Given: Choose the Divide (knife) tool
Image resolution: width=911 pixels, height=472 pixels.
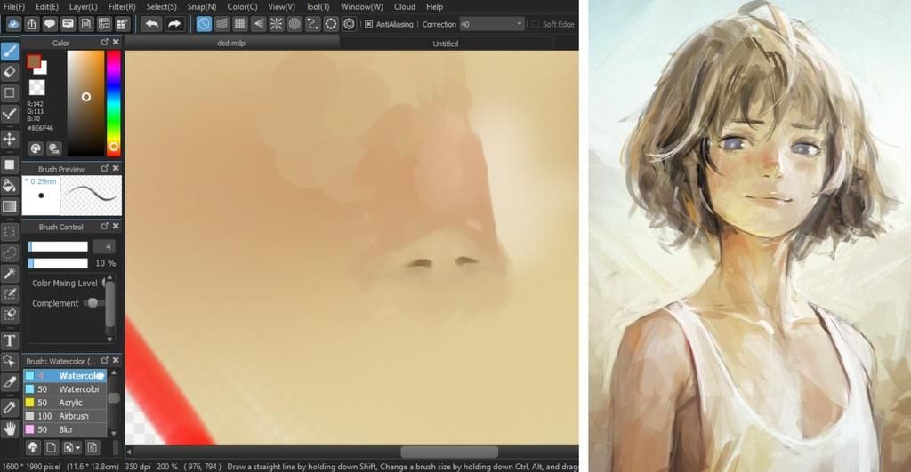Looking at the screenshot, I should click(9, 382).
